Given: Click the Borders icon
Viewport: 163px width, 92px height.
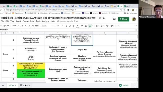Looking at the screenshot, I should (x=86, y=26).
